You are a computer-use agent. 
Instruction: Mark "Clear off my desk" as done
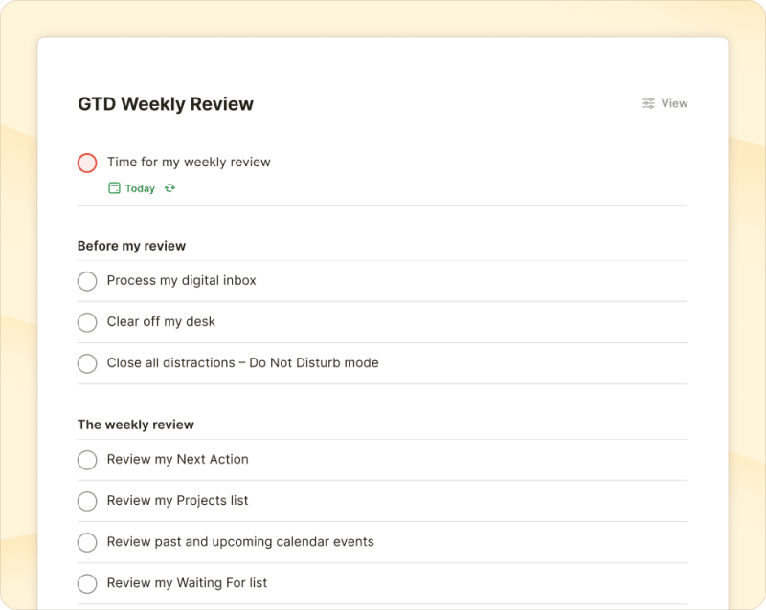87,322
